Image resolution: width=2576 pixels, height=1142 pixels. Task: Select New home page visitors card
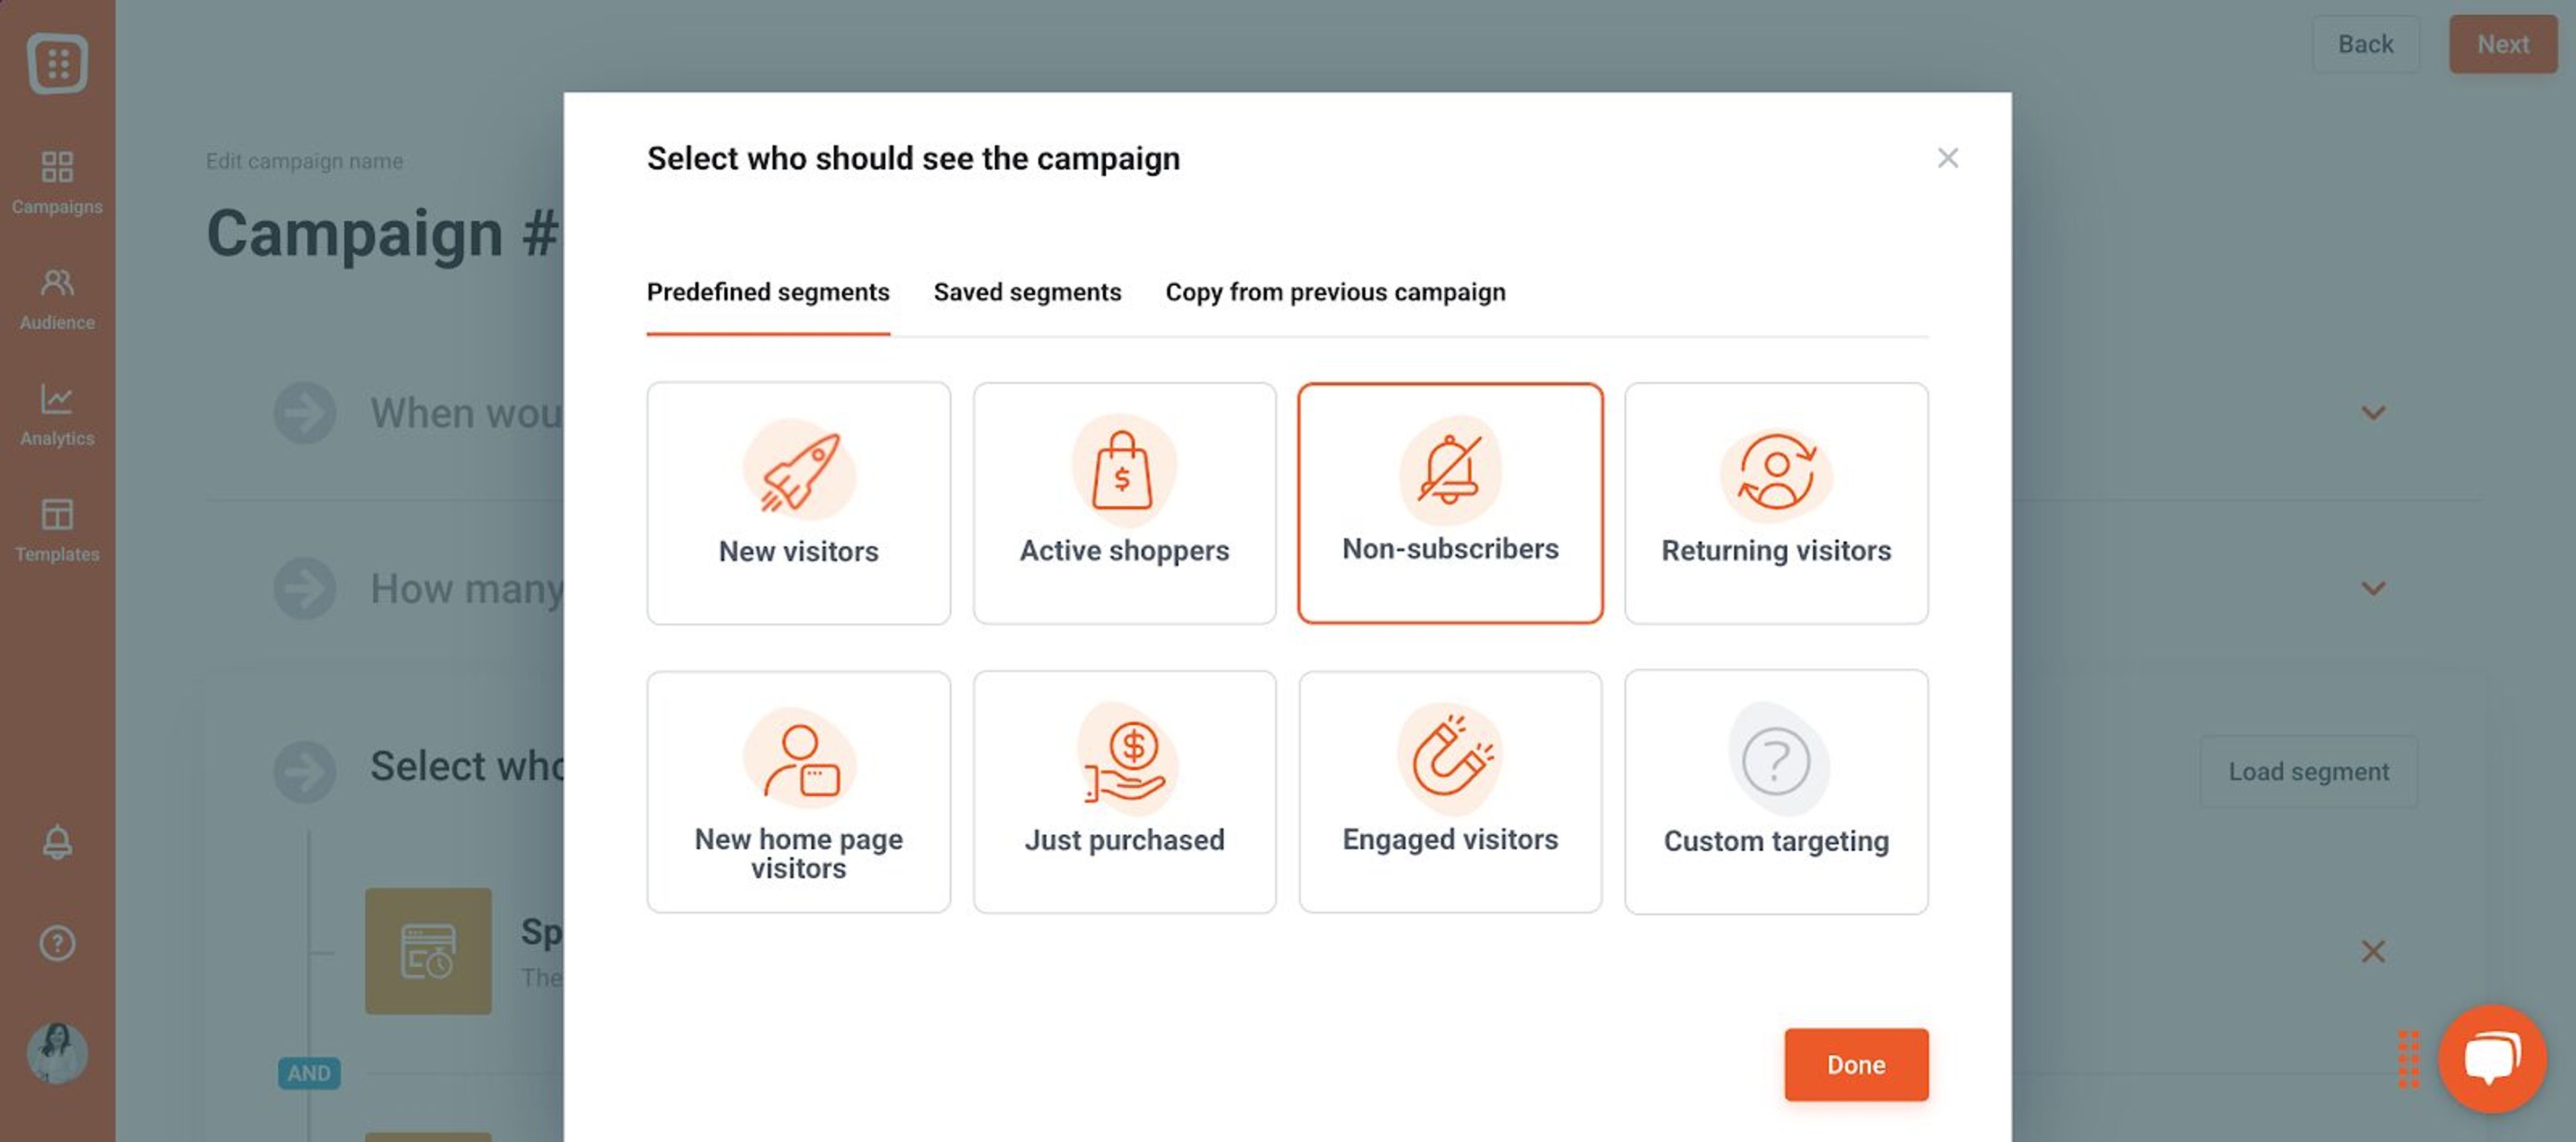[798, 792]
